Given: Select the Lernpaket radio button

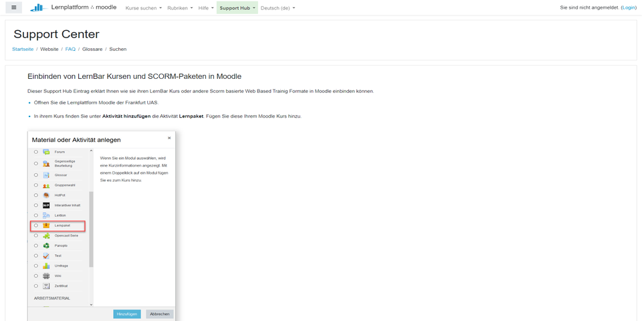Looking at the screenshot, I should (x=36, y=225).
